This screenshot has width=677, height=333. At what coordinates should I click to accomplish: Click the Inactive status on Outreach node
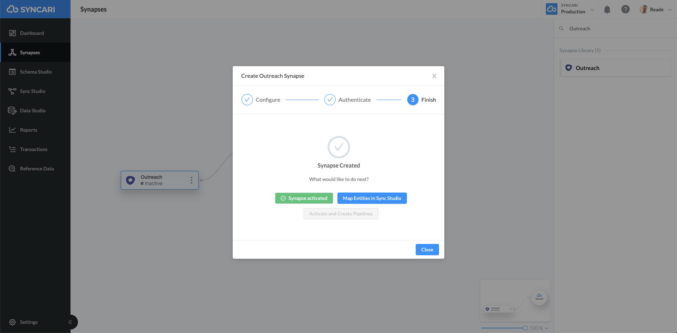tap(152, 183)
